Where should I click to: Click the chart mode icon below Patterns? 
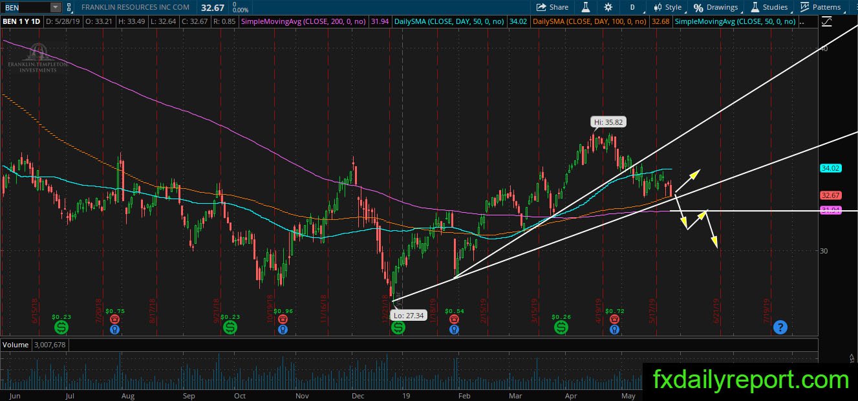pyautogui.click(x=826, y=21)
